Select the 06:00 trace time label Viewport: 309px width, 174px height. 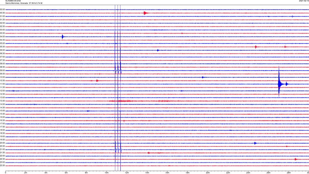click(2, 50)
